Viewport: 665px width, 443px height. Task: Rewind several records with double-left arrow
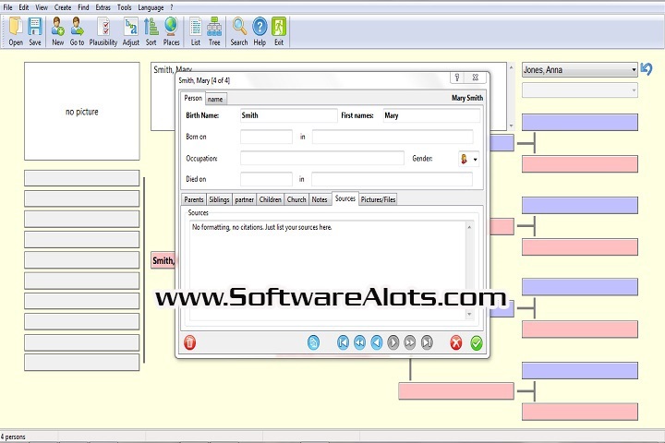tap(359, 342)
